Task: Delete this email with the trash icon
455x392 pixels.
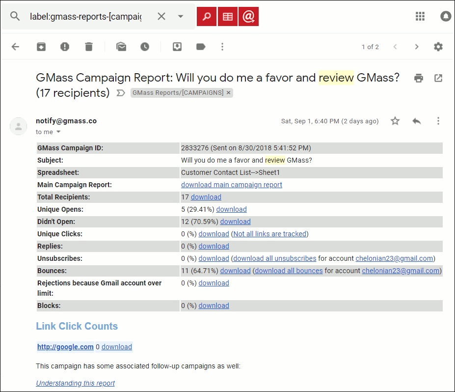Action: click(x=88, y=47)
